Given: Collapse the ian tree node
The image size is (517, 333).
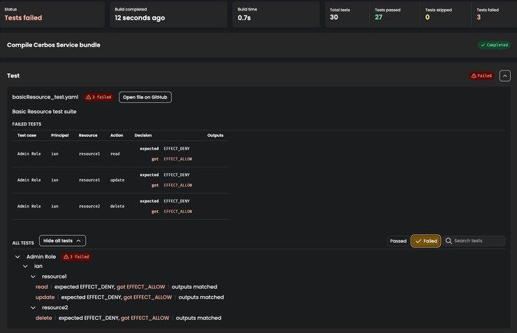Looking at the screenshot, I should (25, 266).
